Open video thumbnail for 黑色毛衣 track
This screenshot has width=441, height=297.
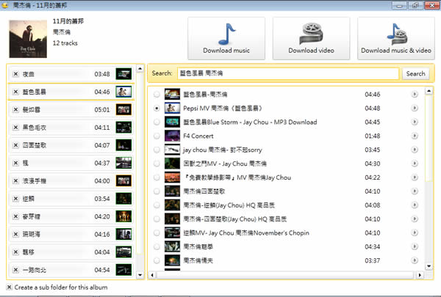click(123, 128)
